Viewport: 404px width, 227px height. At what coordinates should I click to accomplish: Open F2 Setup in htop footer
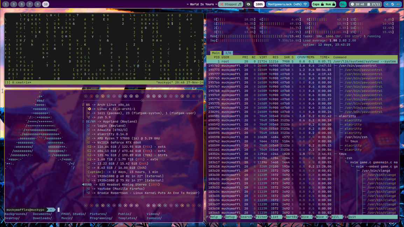228,217
